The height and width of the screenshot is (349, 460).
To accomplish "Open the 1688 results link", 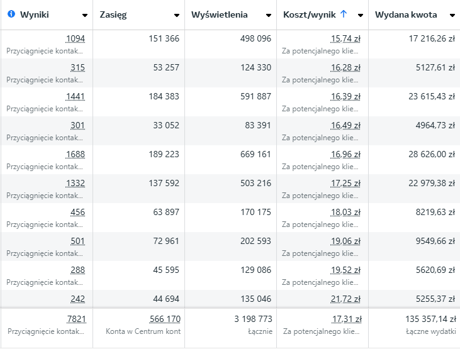I will point(75,155).
